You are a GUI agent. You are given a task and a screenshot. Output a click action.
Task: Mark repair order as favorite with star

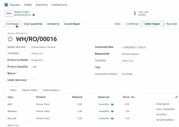pos(10,39)
